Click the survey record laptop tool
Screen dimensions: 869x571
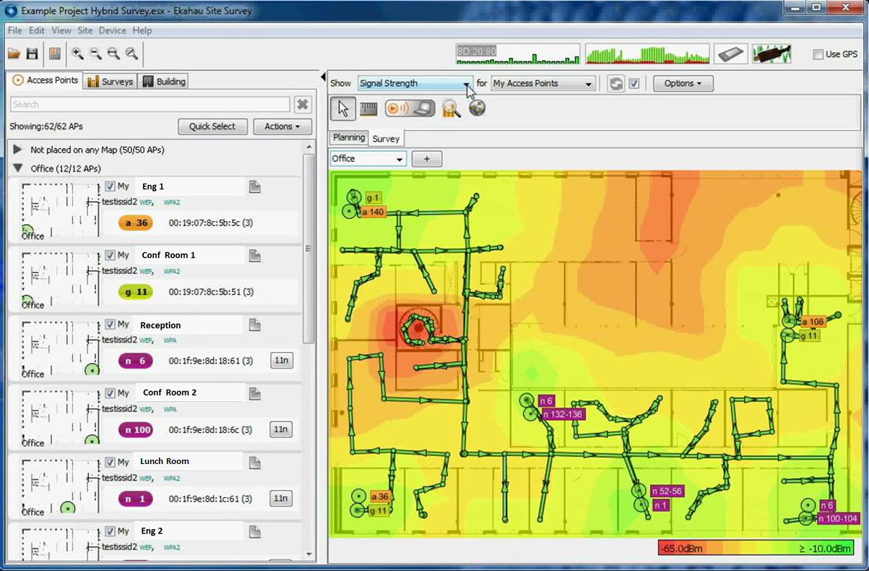(x=410, y=108)
